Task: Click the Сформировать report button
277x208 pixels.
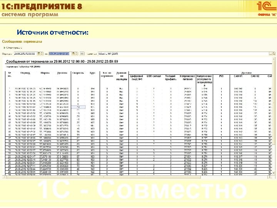Action: point(13,48)
